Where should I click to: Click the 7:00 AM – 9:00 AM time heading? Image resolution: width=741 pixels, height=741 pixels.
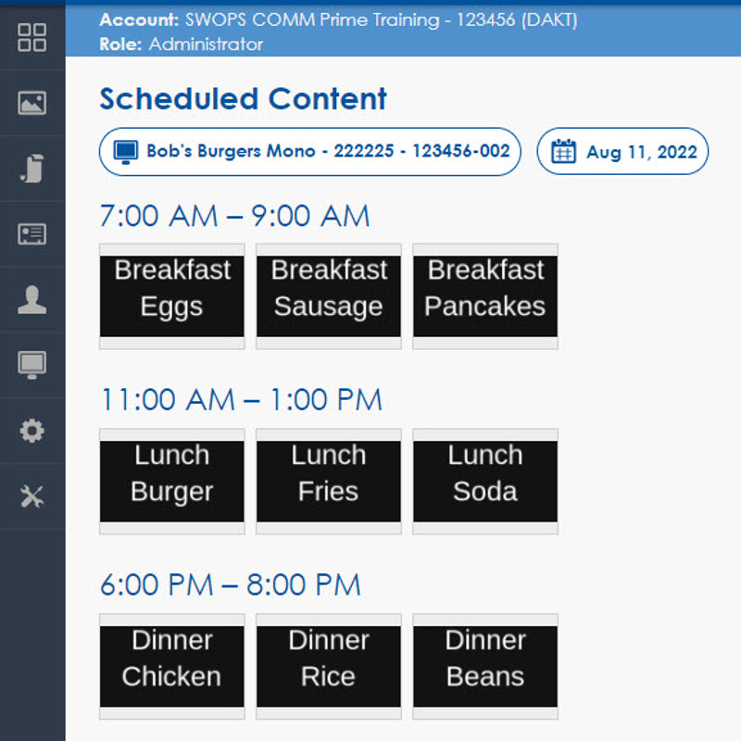(x=234, y=216)
